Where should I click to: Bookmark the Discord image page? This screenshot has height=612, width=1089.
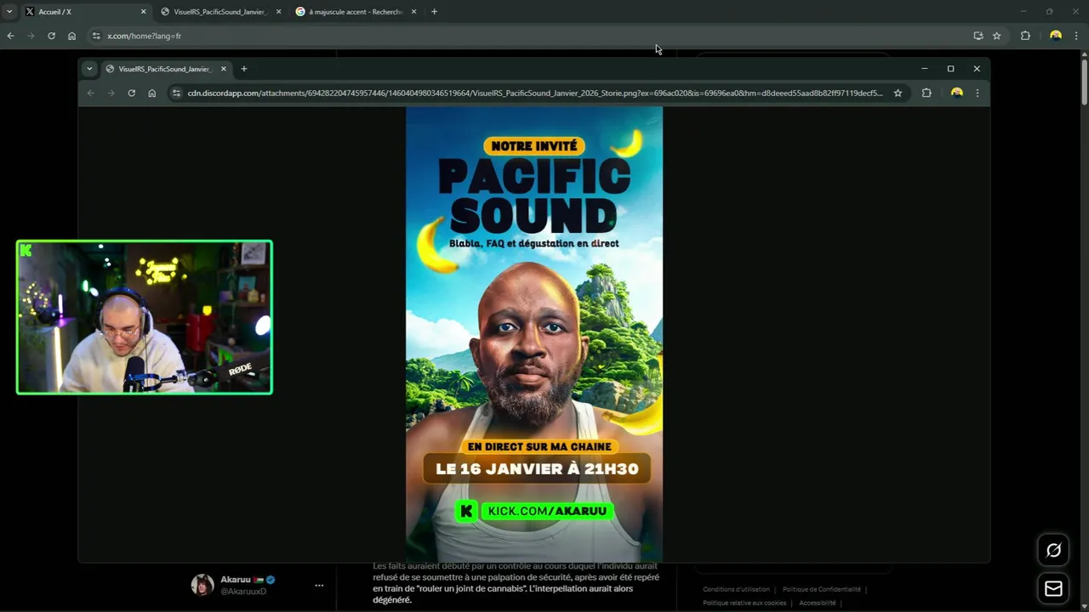tap(898, 93)
